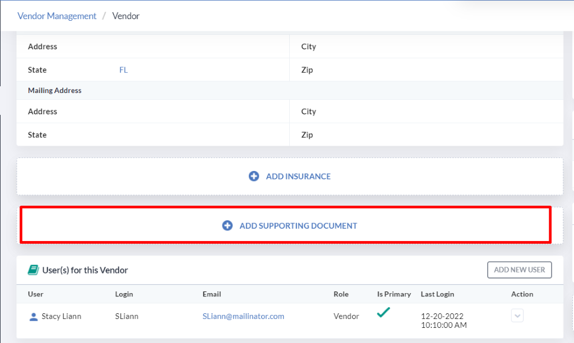Click the Vendor role cell
The height and width of the screenshot is (343, 574).
[x=346, y=316]
